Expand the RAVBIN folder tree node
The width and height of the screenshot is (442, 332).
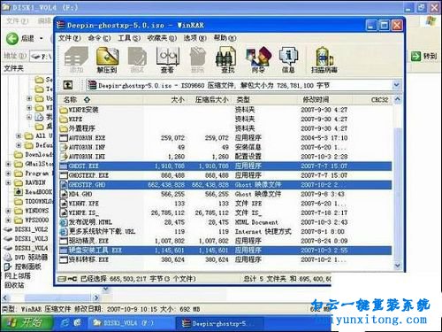(9, 182)
